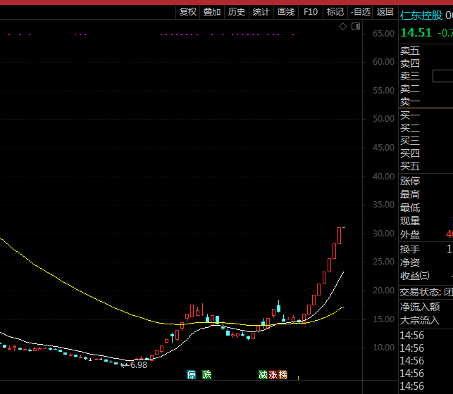Click the 现量 volume label
The image size is (453, 394).
(x=410, y=221)
